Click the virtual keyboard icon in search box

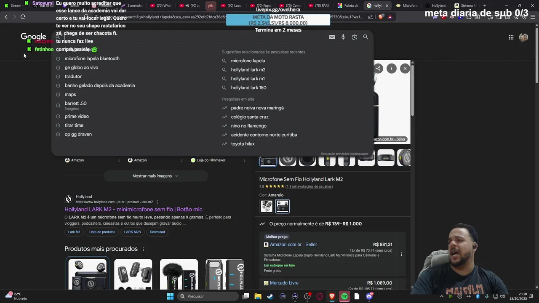[332, 37]
